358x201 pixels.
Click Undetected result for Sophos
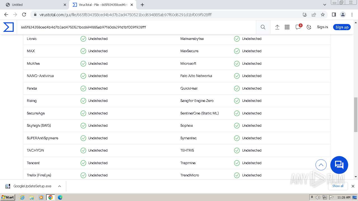point(252,126)
